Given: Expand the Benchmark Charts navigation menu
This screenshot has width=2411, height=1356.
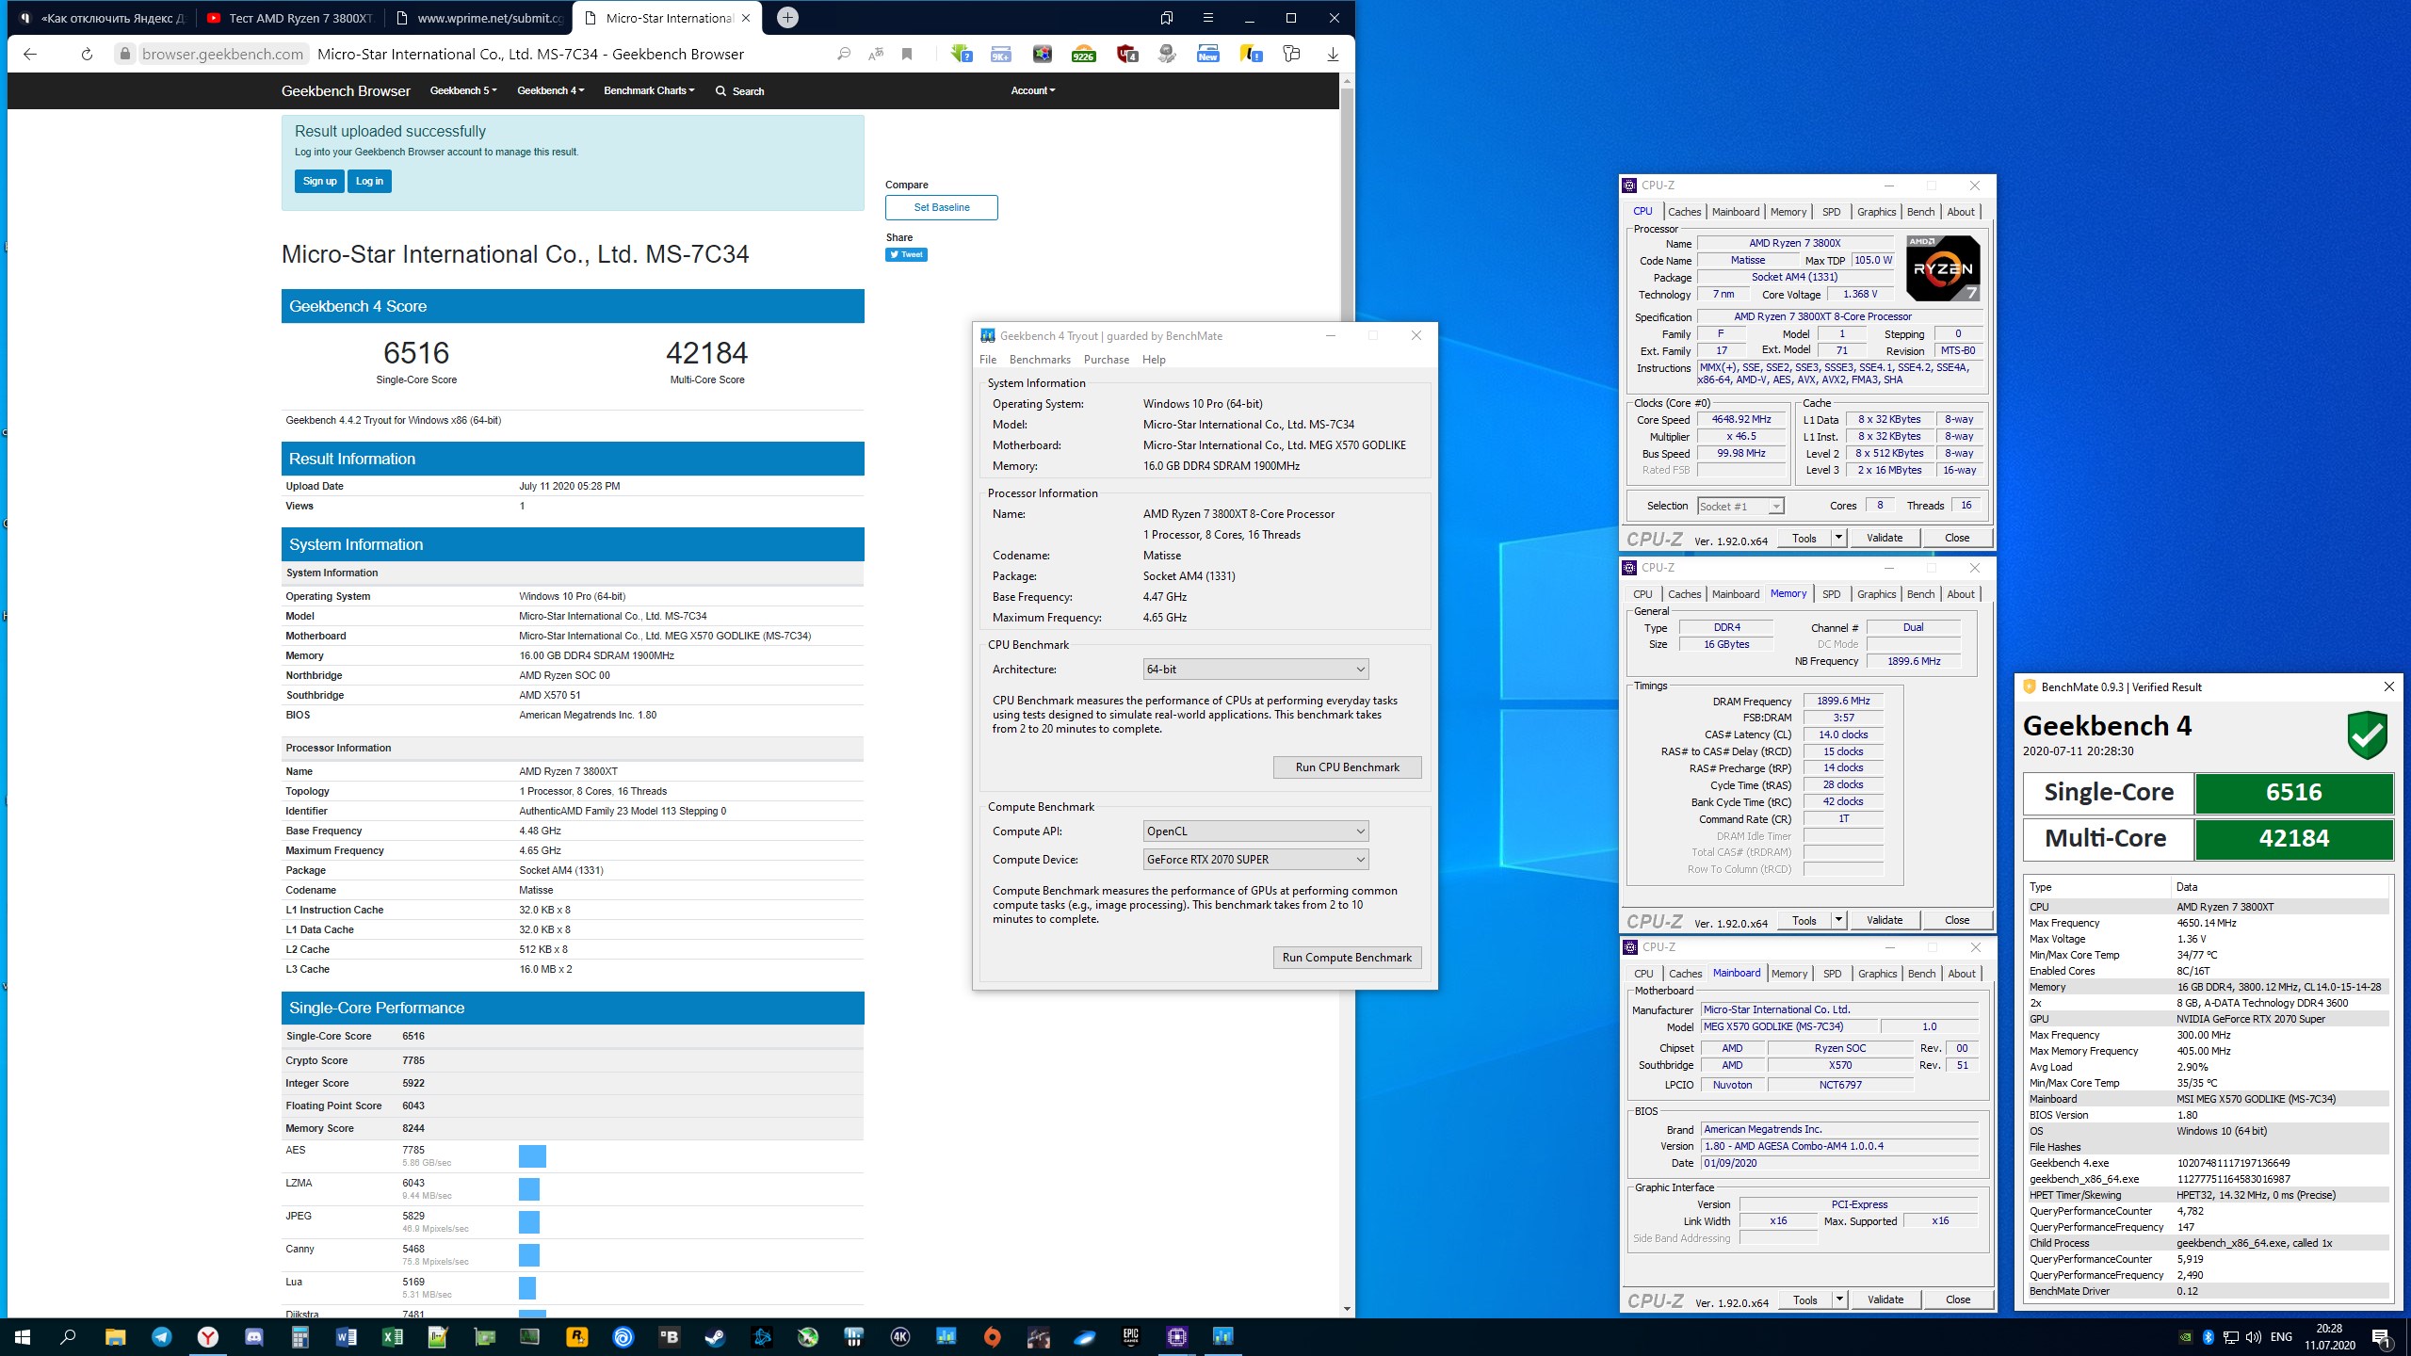Looking at the screenshot, I should point(649,91).
